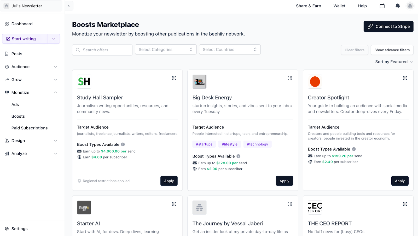Click the Starter AI logo
Viewport: 418px width, 236px height.
pos(84,208)
